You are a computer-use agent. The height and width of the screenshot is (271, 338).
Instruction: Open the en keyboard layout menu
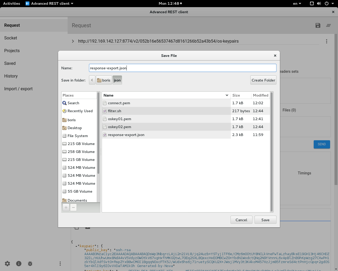coord(297,3)
